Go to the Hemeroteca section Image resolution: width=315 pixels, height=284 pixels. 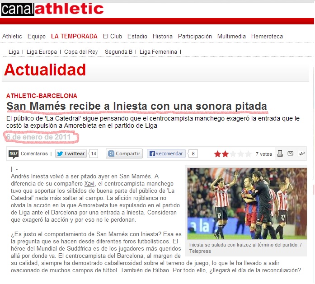click(267, 36)
